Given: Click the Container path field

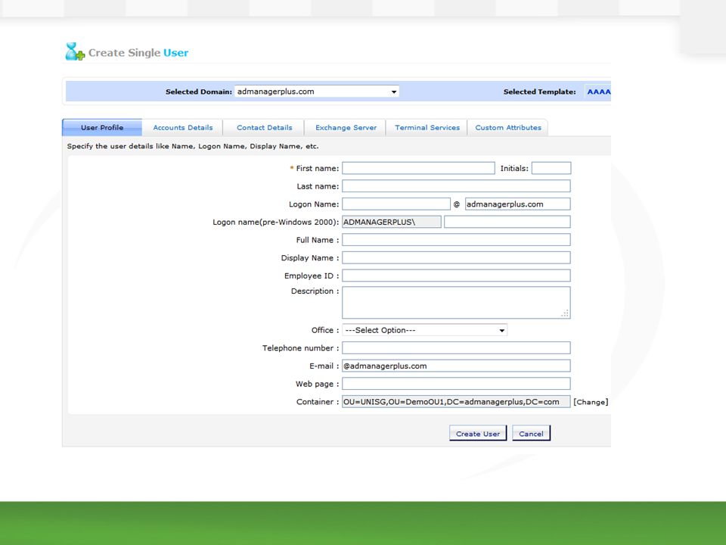Looking at the screenshot, I should tap(456, 402).
